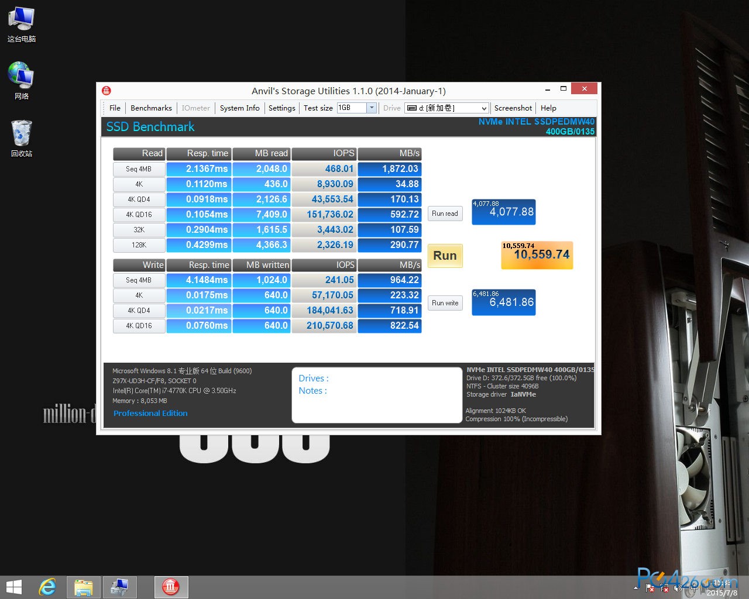Click the NVMe INTEL SSDPEDMW40 header label
The height and width of the screenshot is (599, 749).
[x=536, y=122]
